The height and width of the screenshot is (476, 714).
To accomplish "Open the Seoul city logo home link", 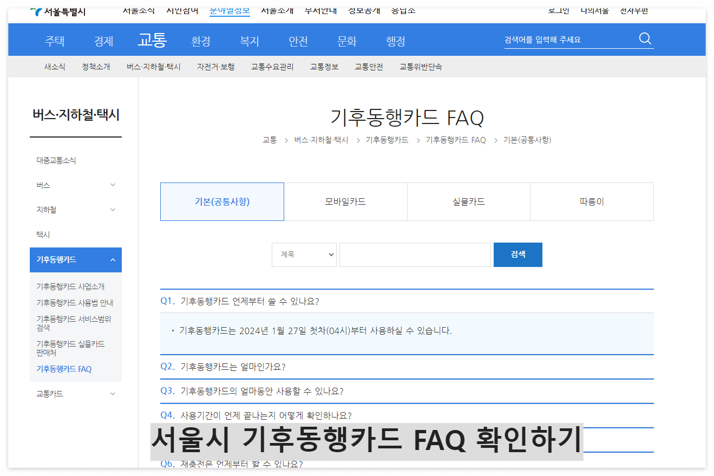I will (58, 11).
